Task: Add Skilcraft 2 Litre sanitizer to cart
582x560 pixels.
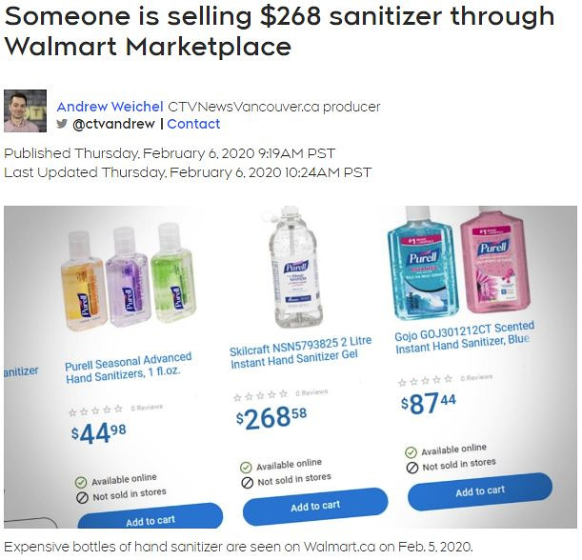Action: [314, 506]
